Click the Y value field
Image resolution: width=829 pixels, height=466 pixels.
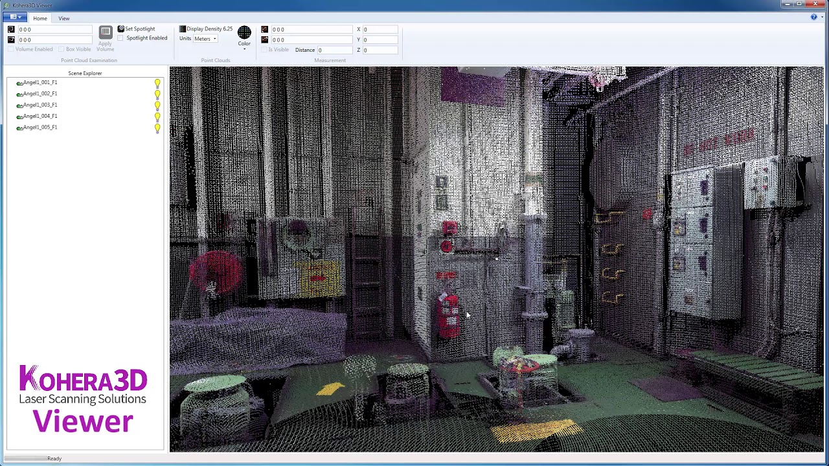[380, 39]
